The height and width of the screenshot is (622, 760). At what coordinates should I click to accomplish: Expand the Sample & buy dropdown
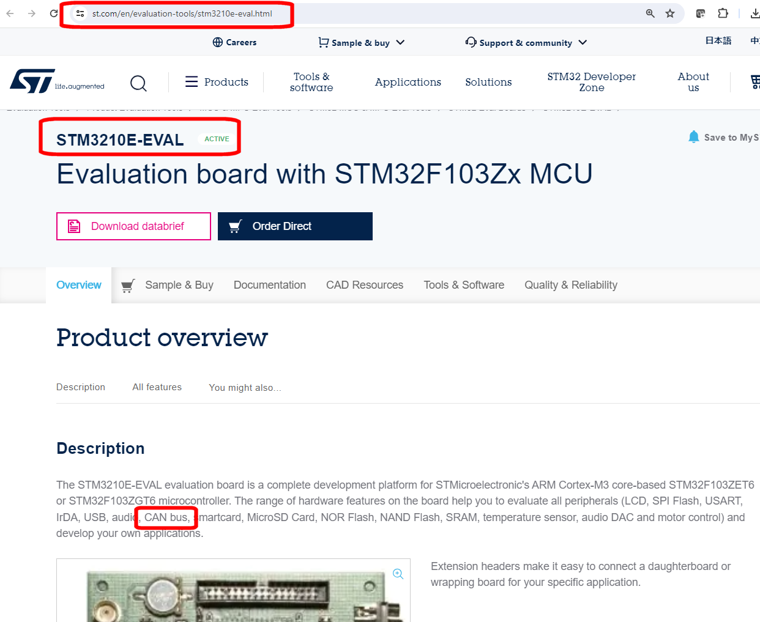[401, 43]
